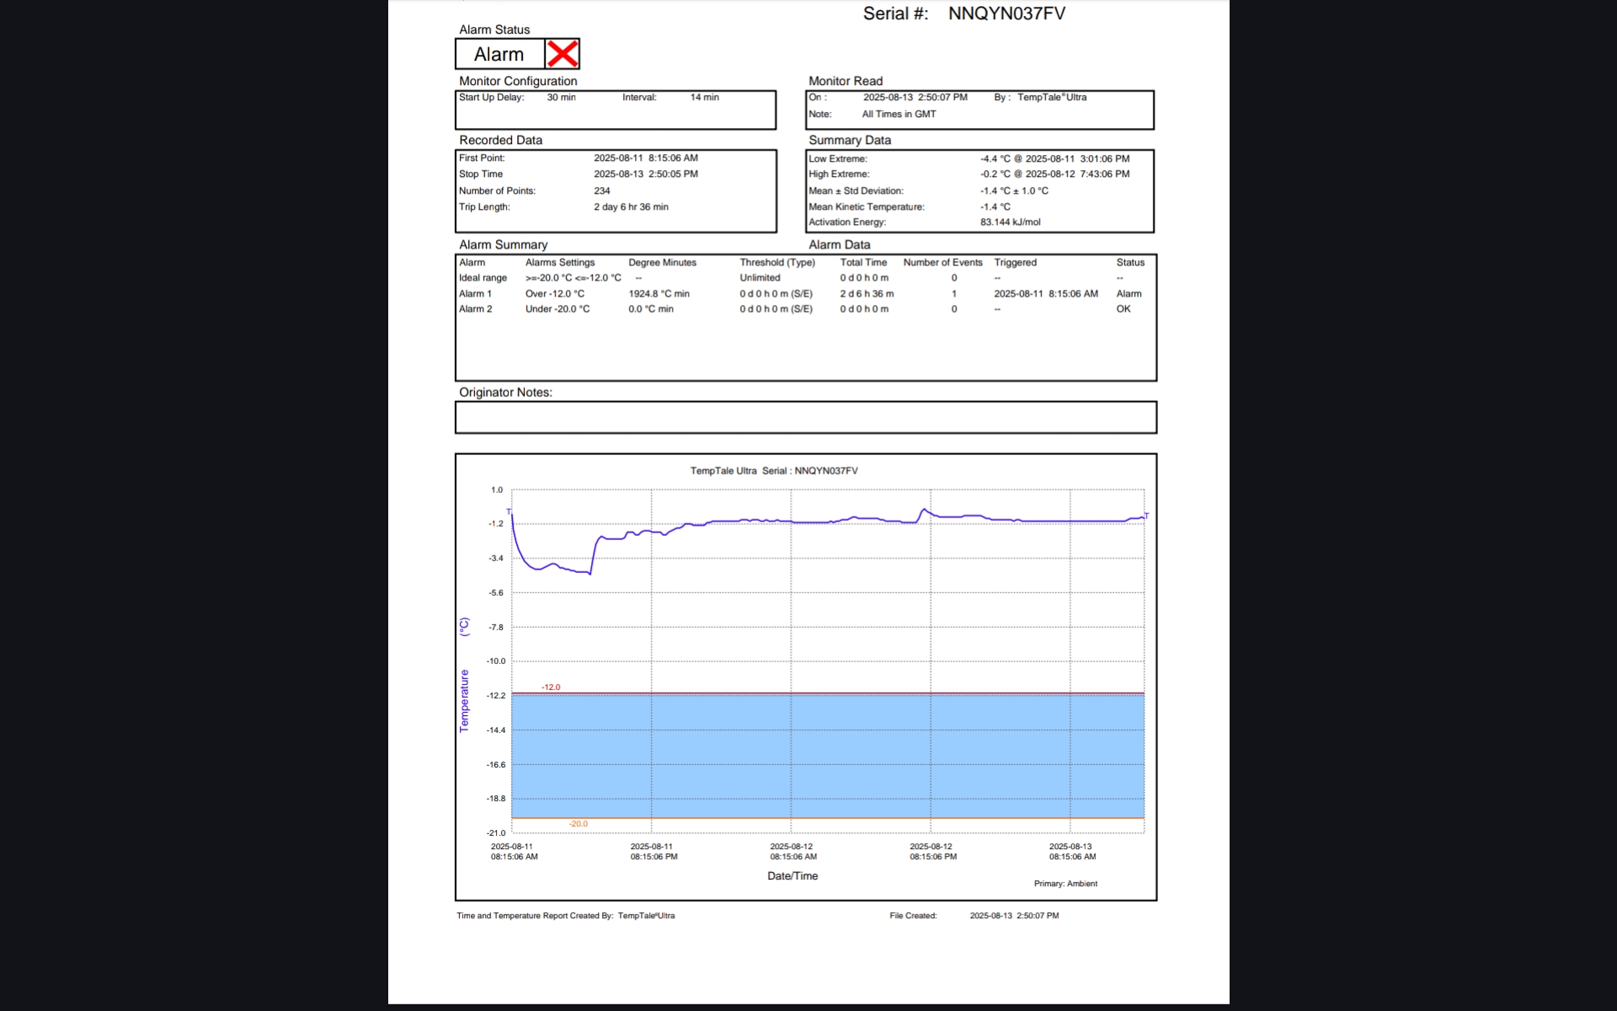
Task: Click the red -12.0 threshold label
Action: coord(551,687)
